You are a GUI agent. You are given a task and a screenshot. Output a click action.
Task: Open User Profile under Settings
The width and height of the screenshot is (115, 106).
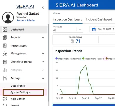click(18, 86)
